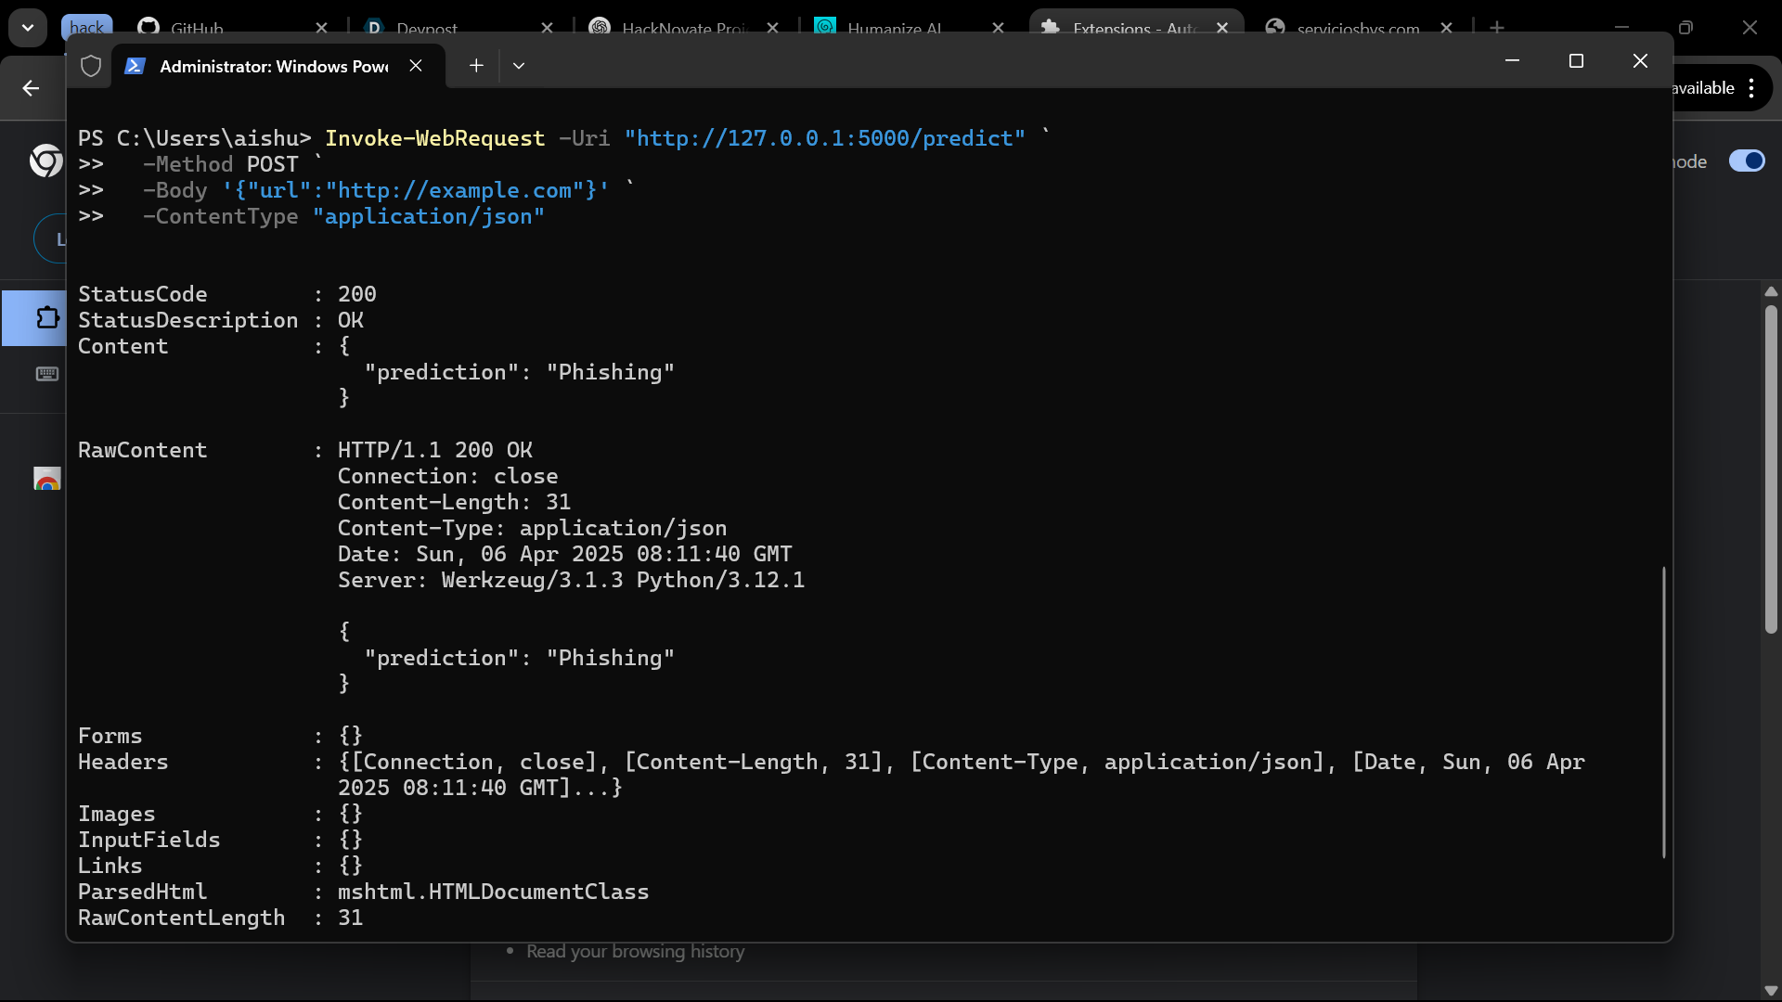
Task: Click the My extensions puzzle icon in sidebar
Action: (x=46, y=318)
